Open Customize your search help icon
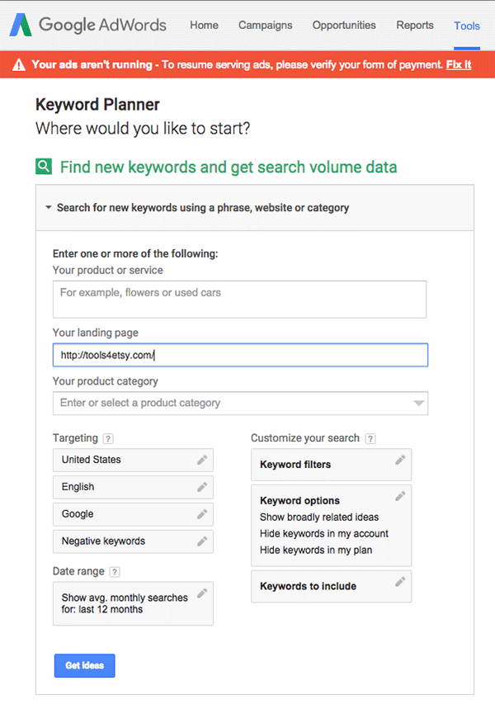This screenshot has width=495, height=704. pos(370,438)
